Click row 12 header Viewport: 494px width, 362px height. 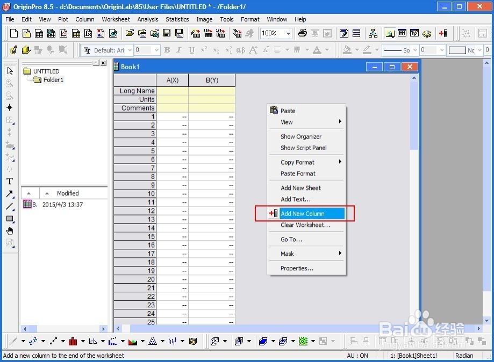point(135,211)
